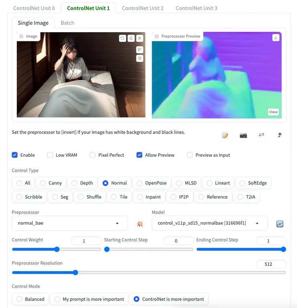Viewport: 297px width, 308px height.
Task: Click the undo icon on the image canvas
Action: [x=122, y=38]
